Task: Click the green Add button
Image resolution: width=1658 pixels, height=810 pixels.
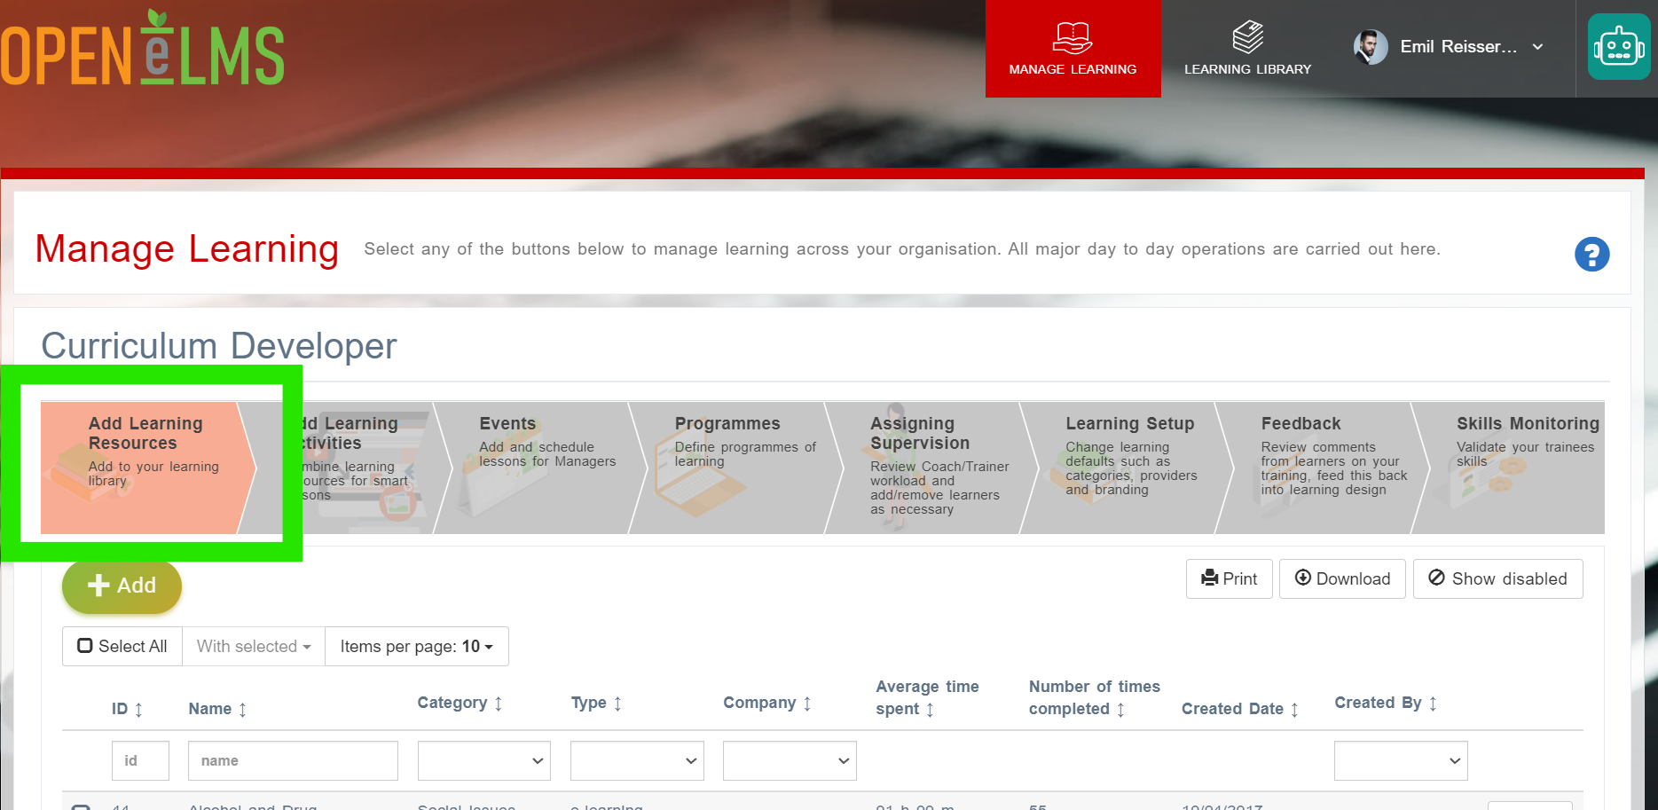Action: 122,586
